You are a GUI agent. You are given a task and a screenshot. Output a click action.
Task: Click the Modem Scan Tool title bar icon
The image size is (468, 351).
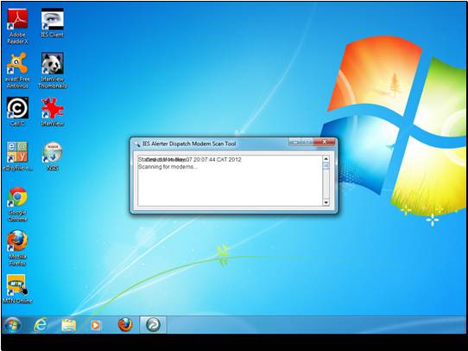[x=137, y=144]
